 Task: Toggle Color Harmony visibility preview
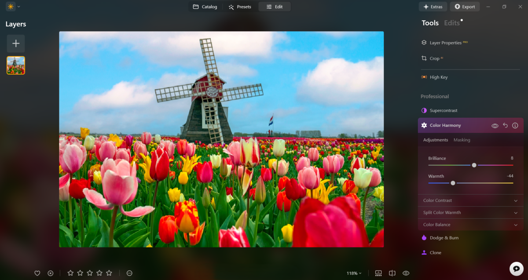[x=495, y=125]
